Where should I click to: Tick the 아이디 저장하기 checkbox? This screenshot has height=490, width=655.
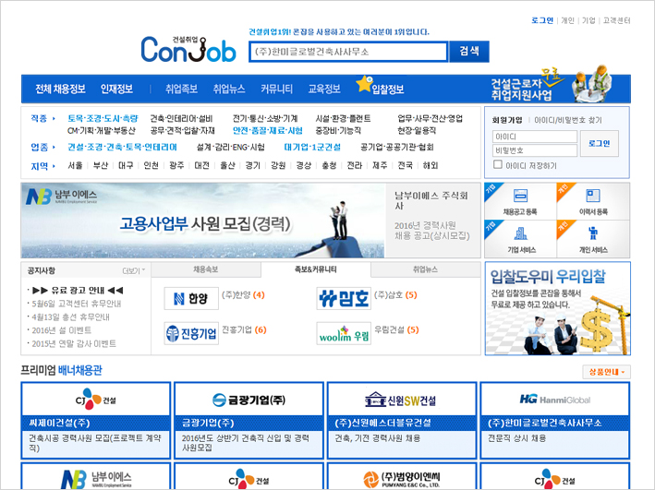click(498, 164)
